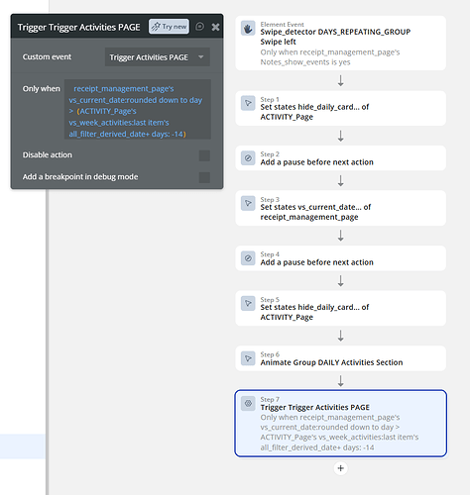Select Step 2 Add a pause action
The width and height of the screenshot is (470, 495).
tap(340, 158)
